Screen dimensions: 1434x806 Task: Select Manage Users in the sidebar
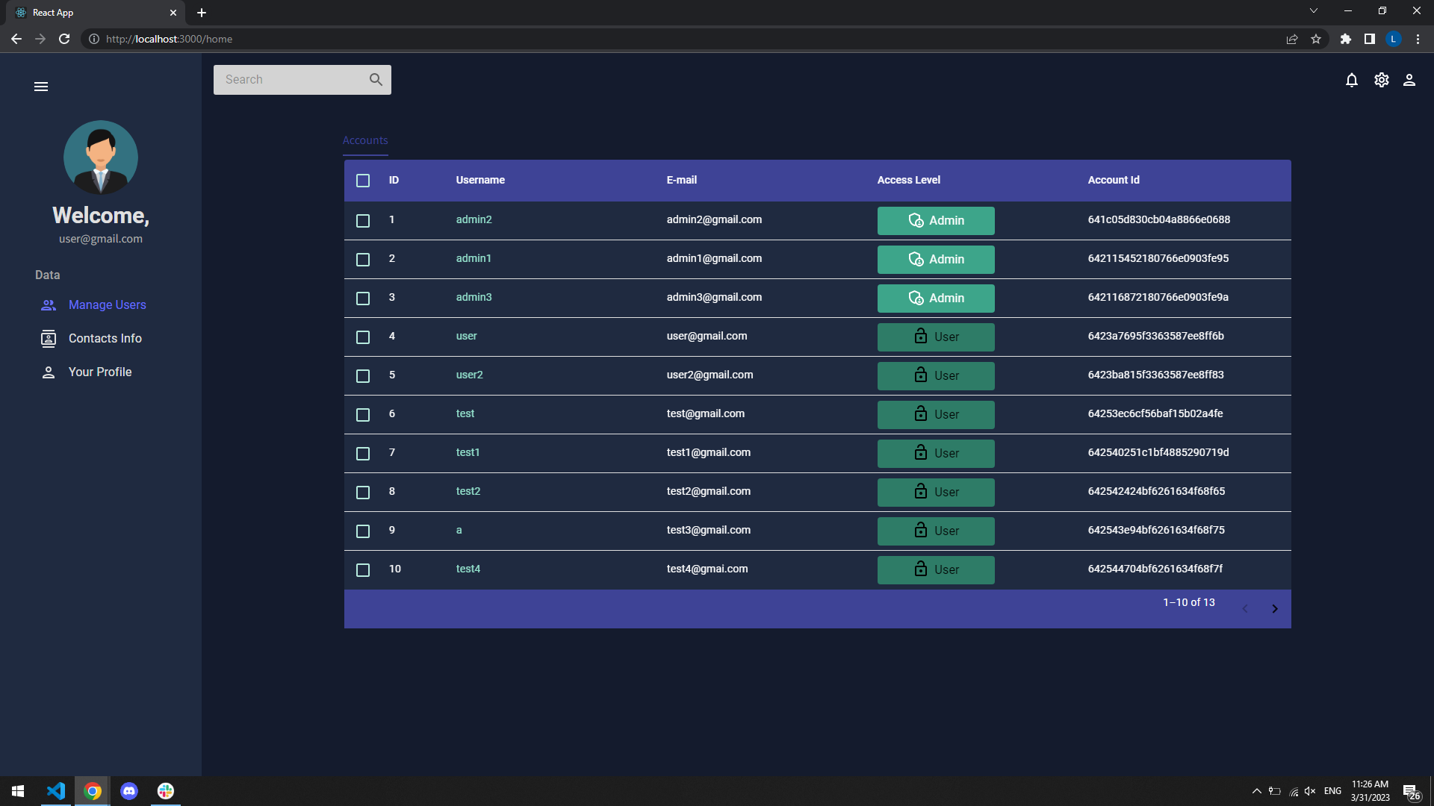(x=108, y=305)
